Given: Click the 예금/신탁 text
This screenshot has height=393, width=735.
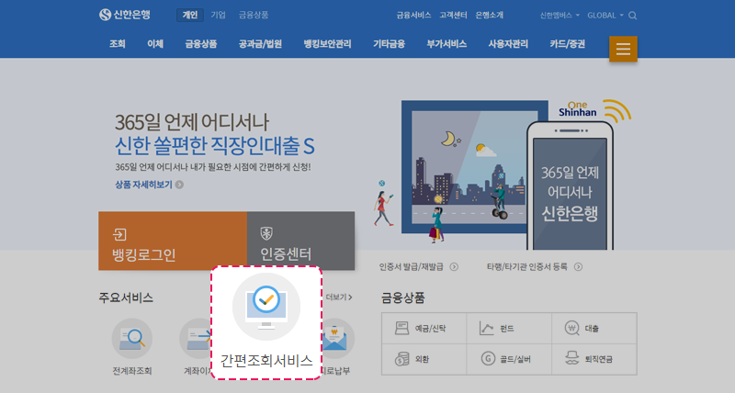Looking at the screenshot, I should pyautogui.click(x=430, y=329).
